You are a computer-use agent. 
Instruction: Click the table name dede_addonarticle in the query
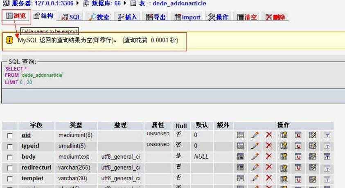[42, 75]
